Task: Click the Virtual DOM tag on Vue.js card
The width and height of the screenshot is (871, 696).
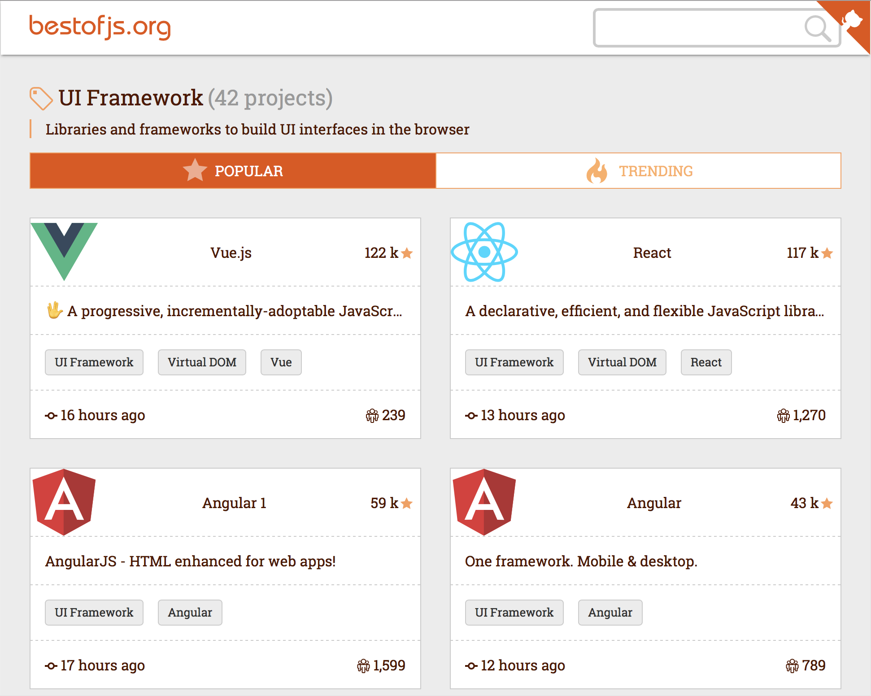Action: pyautogui.click(x=202, y=362)
